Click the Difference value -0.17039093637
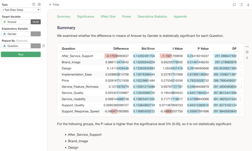 click(x=117, y=56)
